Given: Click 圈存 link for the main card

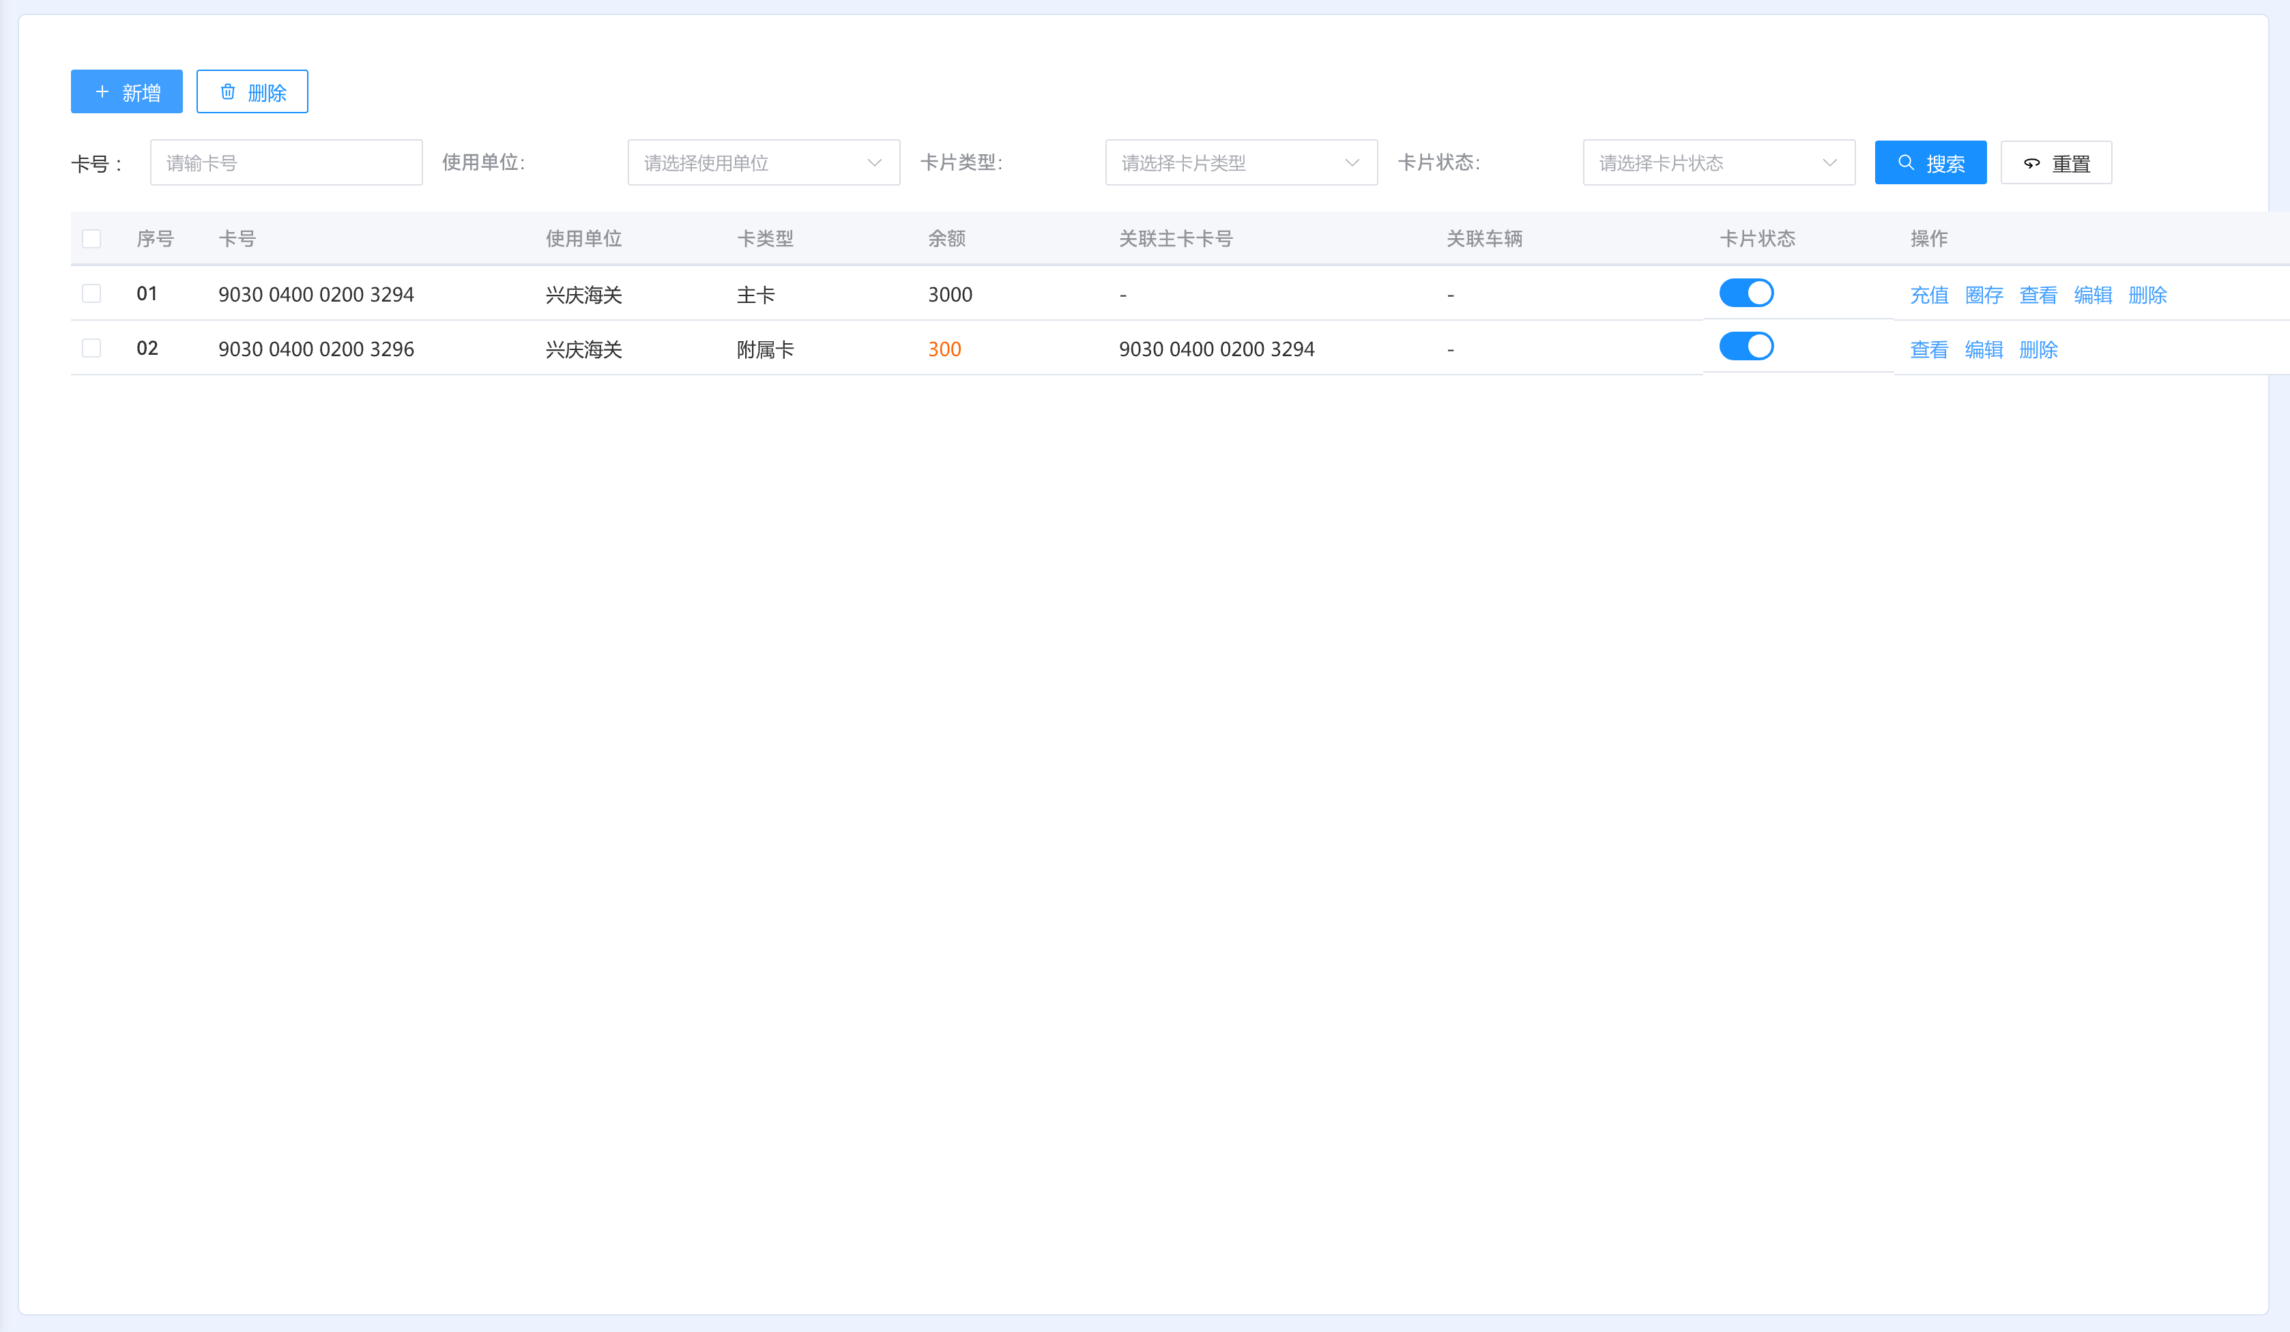Looking at the screenshot, I should [x=1983, y=295].
